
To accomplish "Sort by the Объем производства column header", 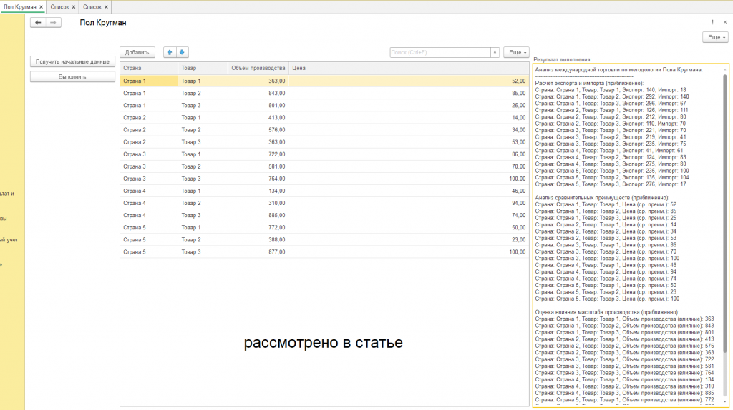I will coord(258,68).
